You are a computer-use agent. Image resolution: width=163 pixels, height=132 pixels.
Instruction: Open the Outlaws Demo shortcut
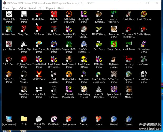pyautogui.click(x=9, y=29)
